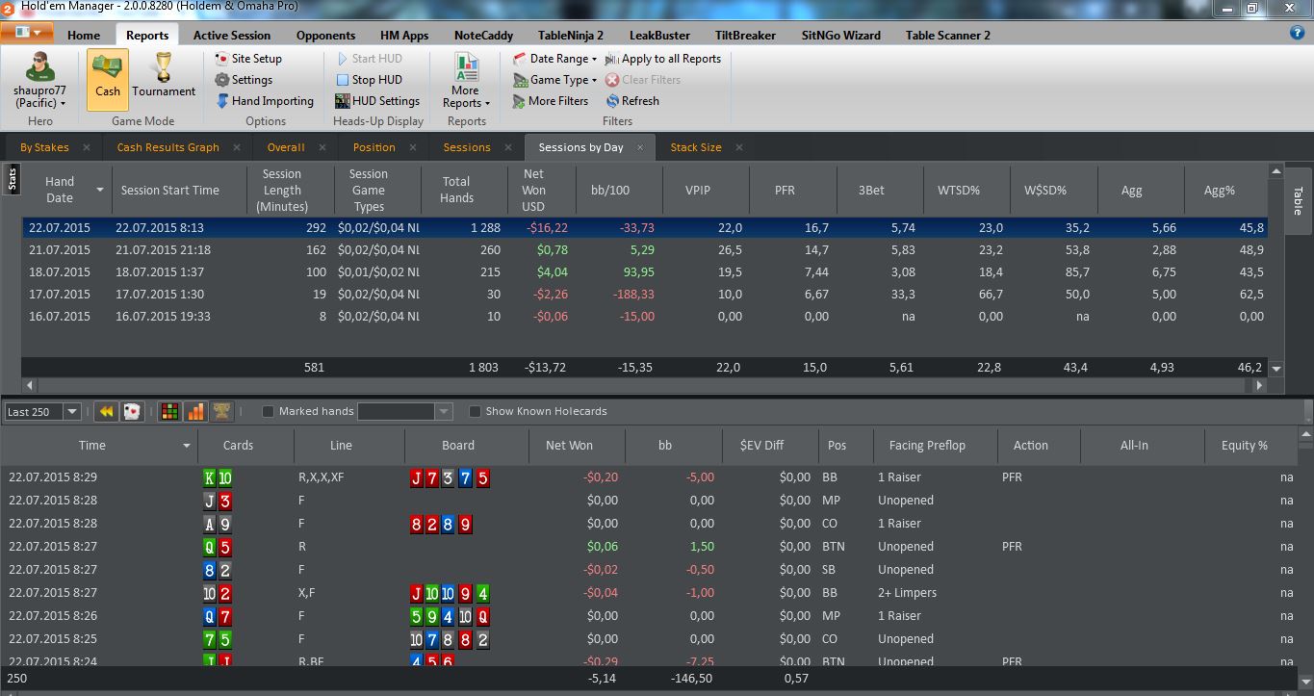Close the By Stakes report tab
Screen dimensions: 1314x696
87,147
